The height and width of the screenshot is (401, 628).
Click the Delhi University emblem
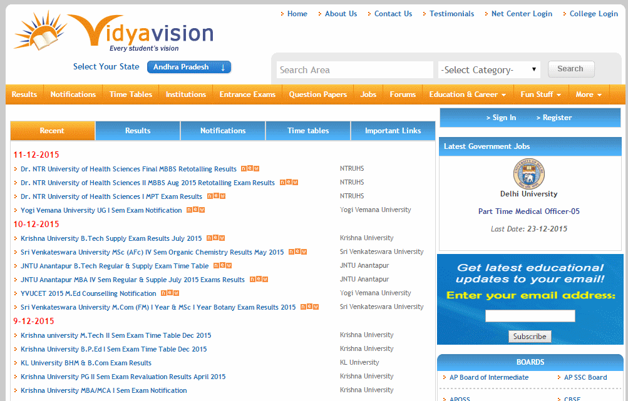(x=528, y=173)
